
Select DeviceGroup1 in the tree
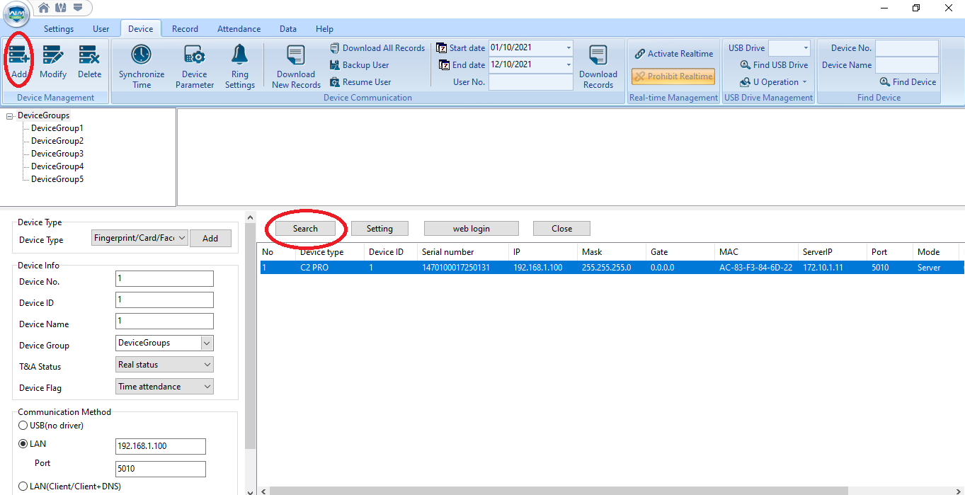click(57, 128)
